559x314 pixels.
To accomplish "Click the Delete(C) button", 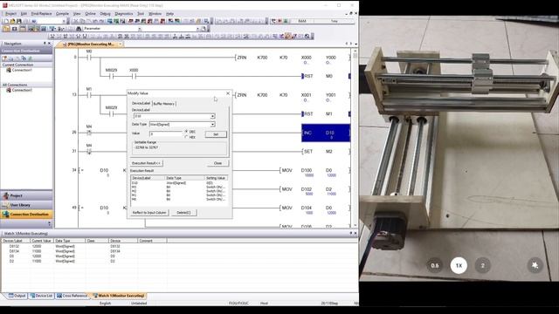I will (x=183, y=213).
